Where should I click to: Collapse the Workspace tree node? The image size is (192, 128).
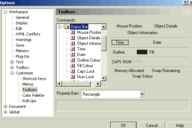pyautogui.click(x=5, y=12)
